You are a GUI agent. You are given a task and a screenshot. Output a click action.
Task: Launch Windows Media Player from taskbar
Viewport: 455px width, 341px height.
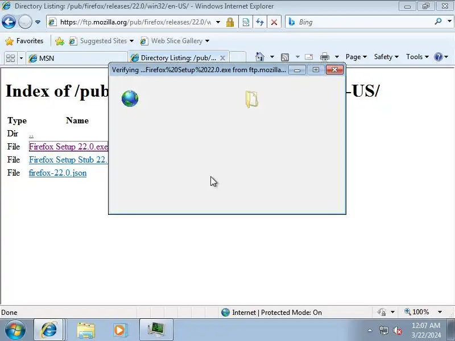tap(119, 330)
